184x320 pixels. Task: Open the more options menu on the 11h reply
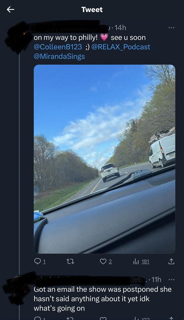pyautogui.click(x=171, y=280)
